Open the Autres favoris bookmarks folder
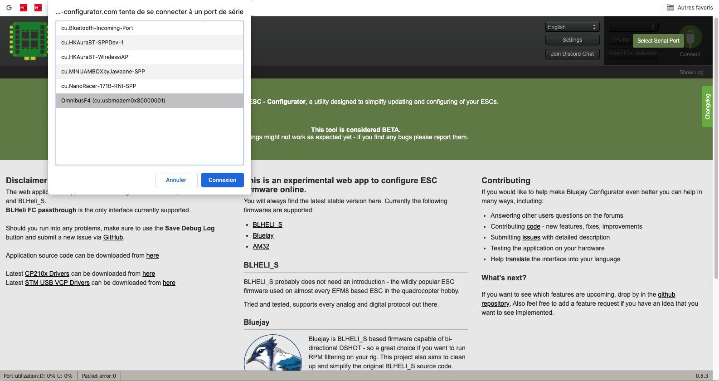719x381 pixels. coord(690,8)
